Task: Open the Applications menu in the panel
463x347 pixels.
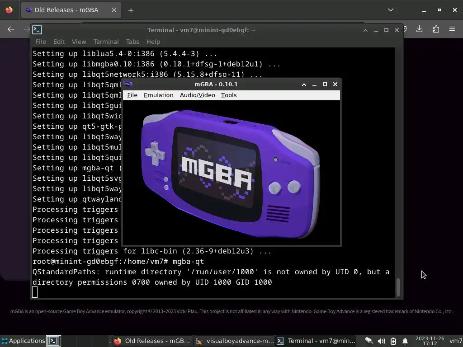Action: pos(23,341)
